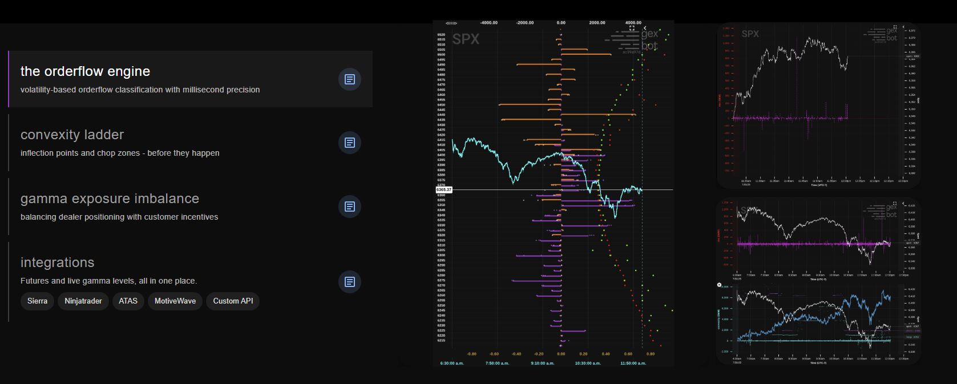Viewport: 957px width, 384px height.
Task: Open the orderflow engine document icon
Action: 350,79
